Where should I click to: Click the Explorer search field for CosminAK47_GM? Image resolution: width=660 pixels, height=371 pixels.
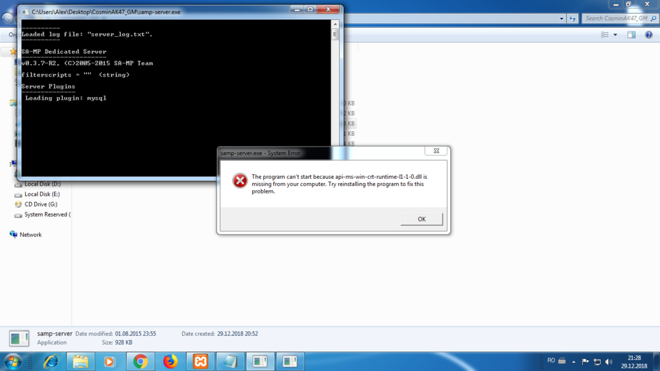coord(616,18)
